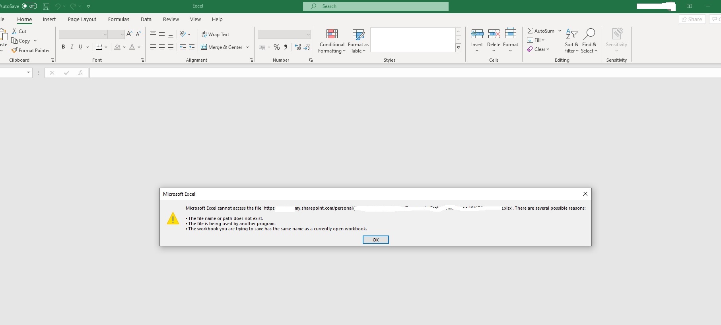Image resolution: width=721 pixels, height=325 pixels.
Task: Click the Center alignment icon
Action: click(162, 47)
